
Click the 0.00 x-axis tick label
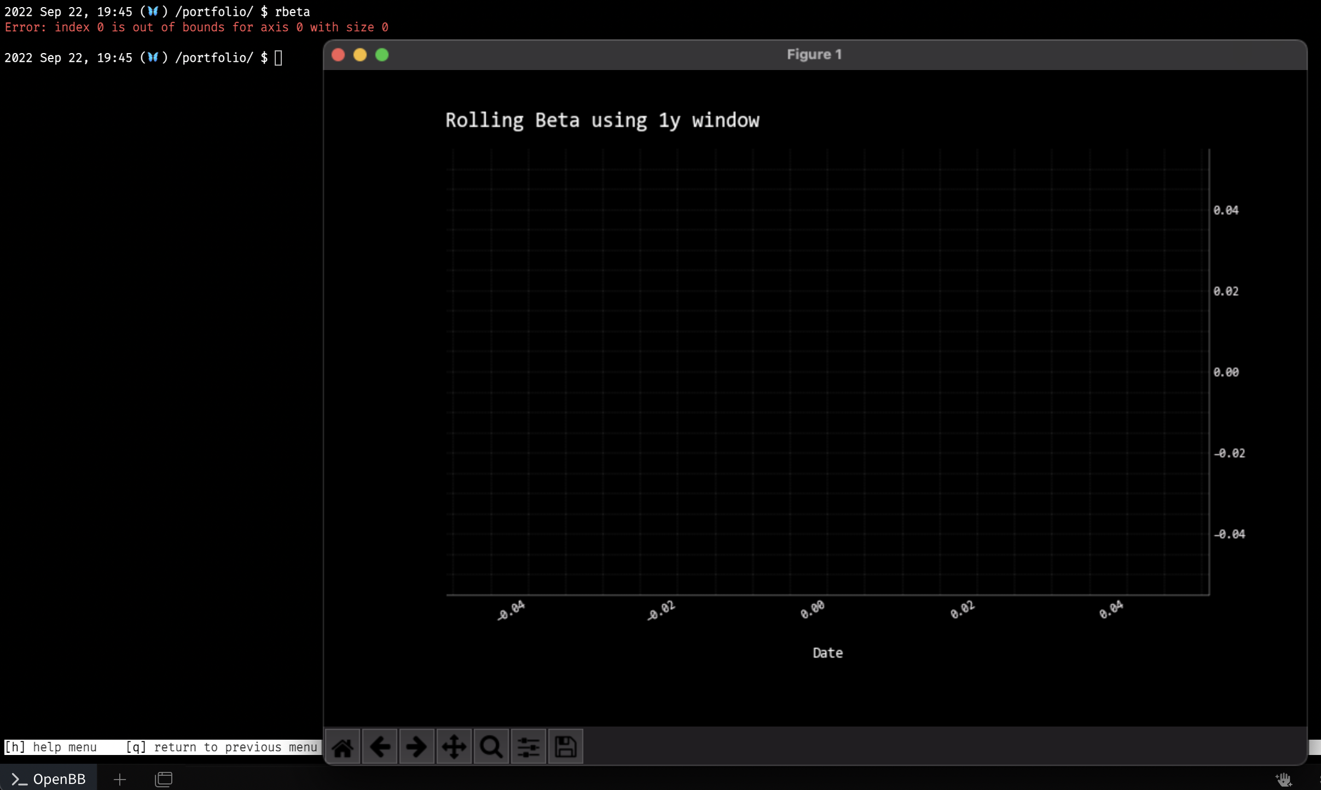(812, 609)
